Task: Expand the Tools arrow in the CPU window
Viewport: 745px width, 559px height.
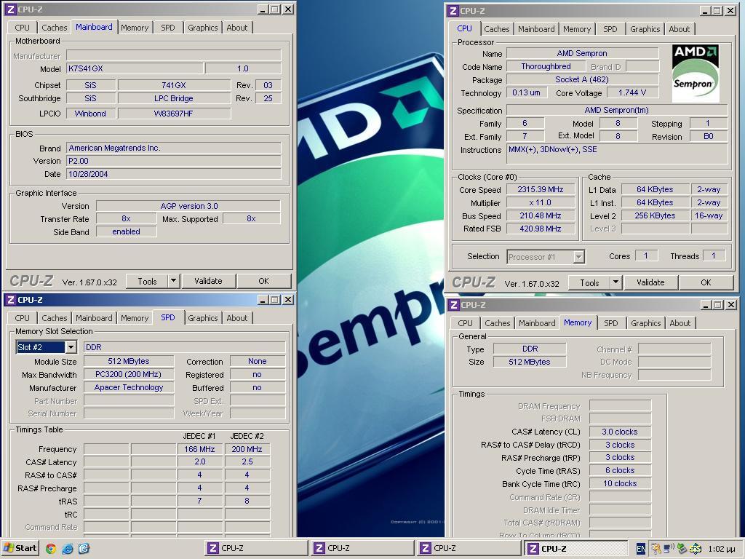Action: click(615, 282)
